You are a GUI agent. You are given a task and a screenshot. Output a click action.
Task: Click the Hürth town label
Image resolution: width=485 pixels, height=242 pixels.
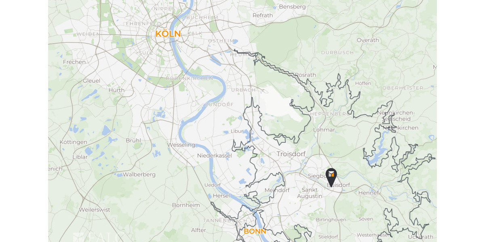(x=116, y=90)
